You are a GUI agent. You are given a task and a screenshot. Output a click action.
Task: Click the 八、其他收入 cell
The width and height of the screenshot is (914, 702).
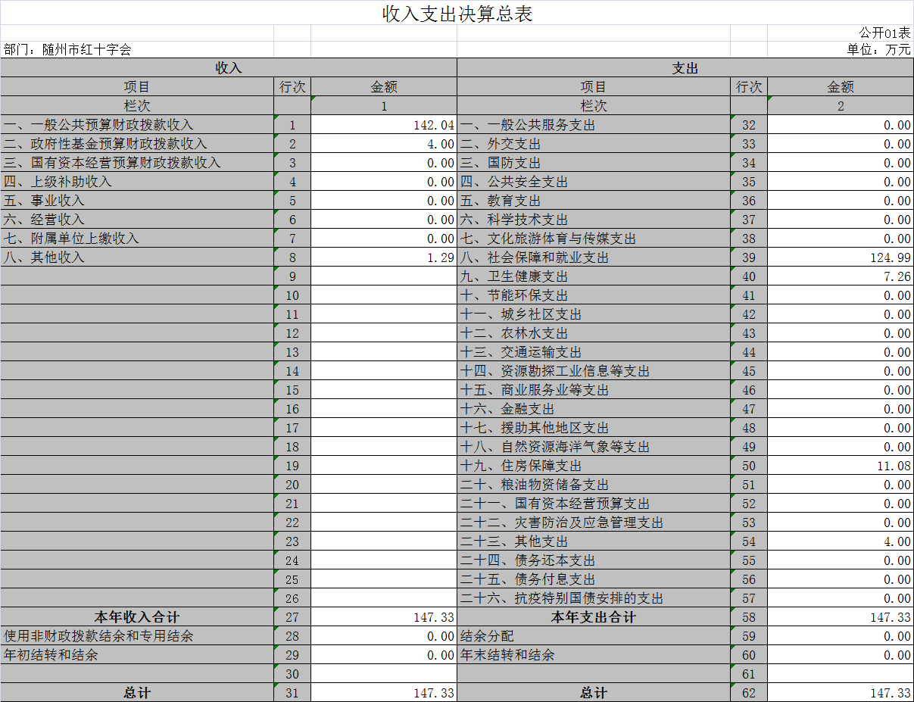click(x=137, y=257)
